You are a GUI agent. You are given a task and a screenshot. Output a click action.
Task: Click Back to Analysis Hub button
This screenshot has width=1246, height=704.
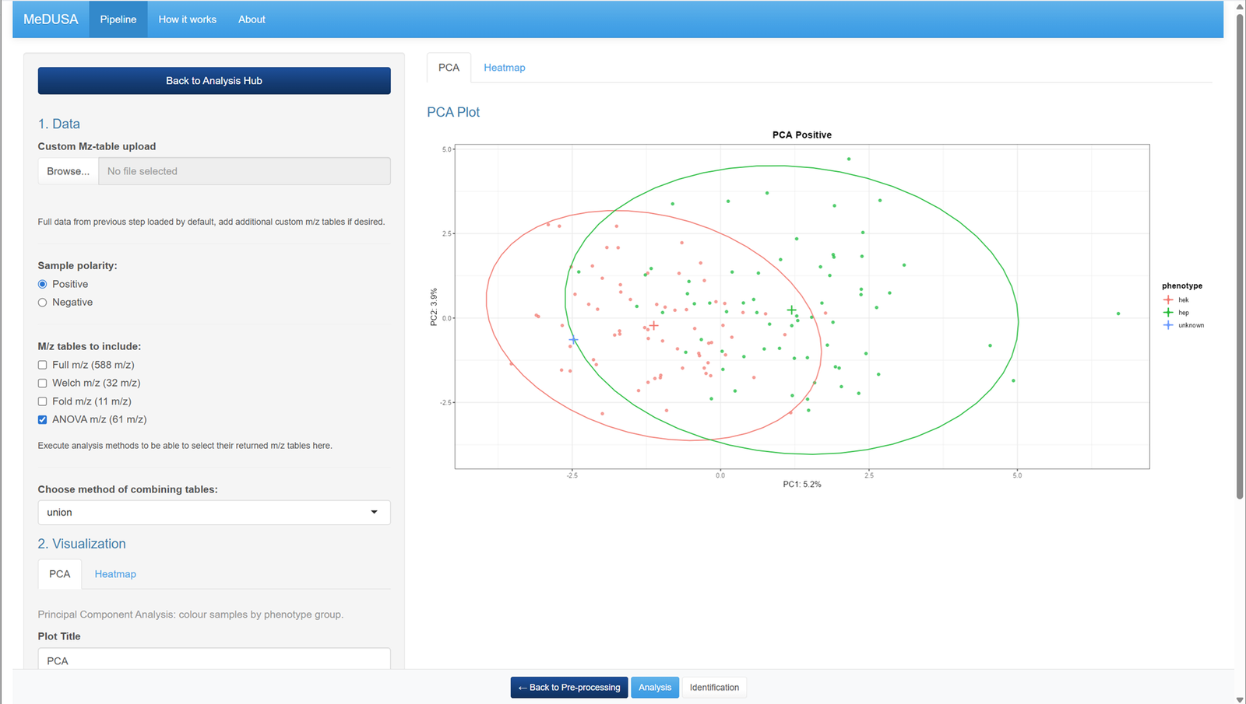click(x=214, y=81)
